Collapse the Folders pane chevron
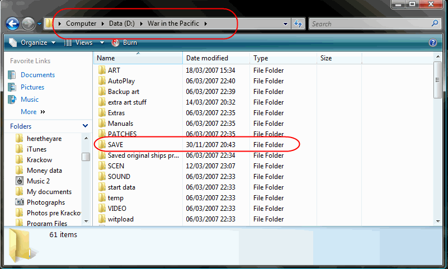The height and width of the screenshot is (269, 448). [x=85, y=126]
